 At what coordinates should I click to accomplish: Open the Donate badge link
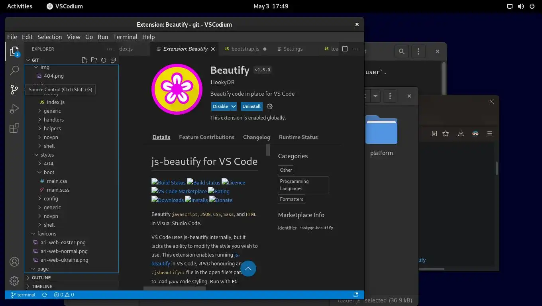(221, 200)
